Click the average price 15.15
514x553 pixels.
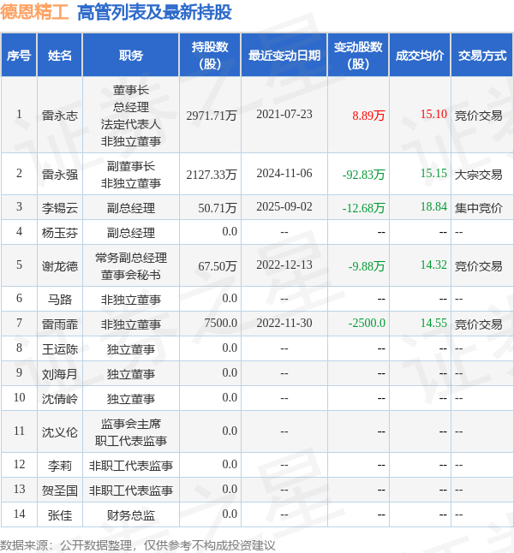pyautogui.click(x=433, y=173)
